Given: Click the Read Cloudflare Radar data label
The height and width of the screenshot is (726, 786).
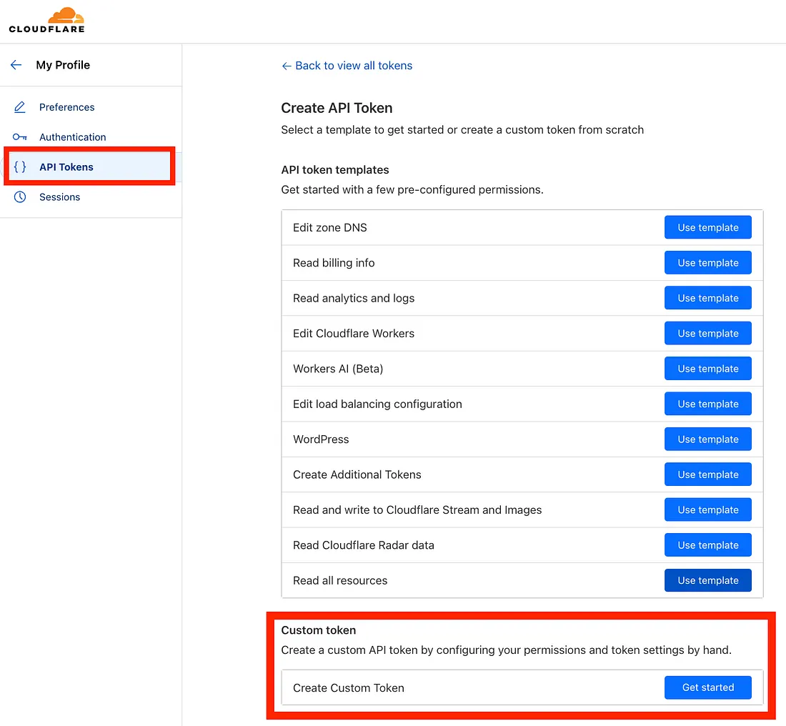Looking at the screenshot, I should [364, 545].
